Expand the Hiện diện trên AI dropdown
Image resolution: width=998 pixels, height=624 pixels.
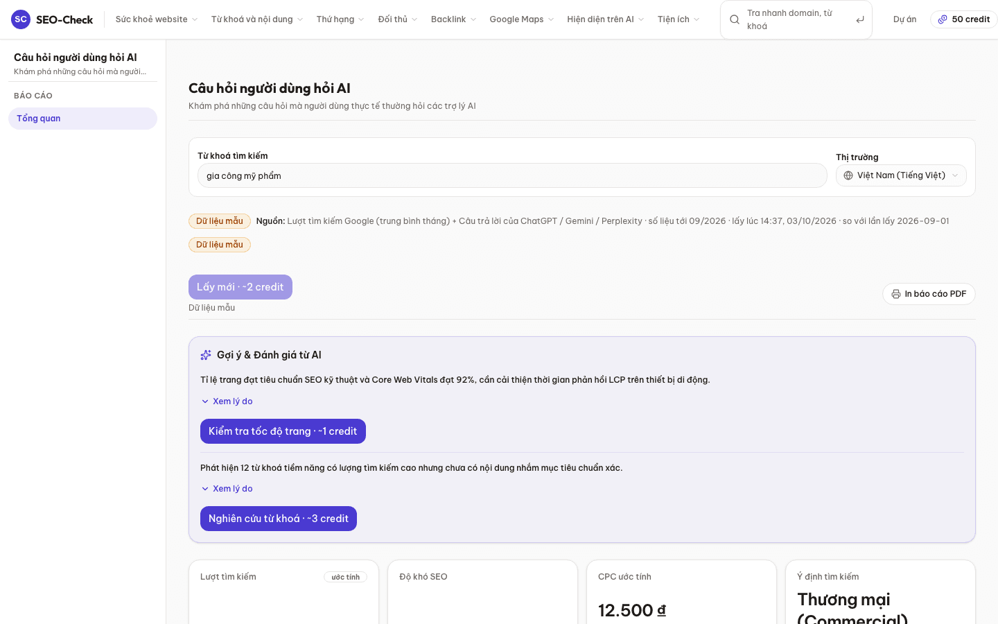coord(606,19)
